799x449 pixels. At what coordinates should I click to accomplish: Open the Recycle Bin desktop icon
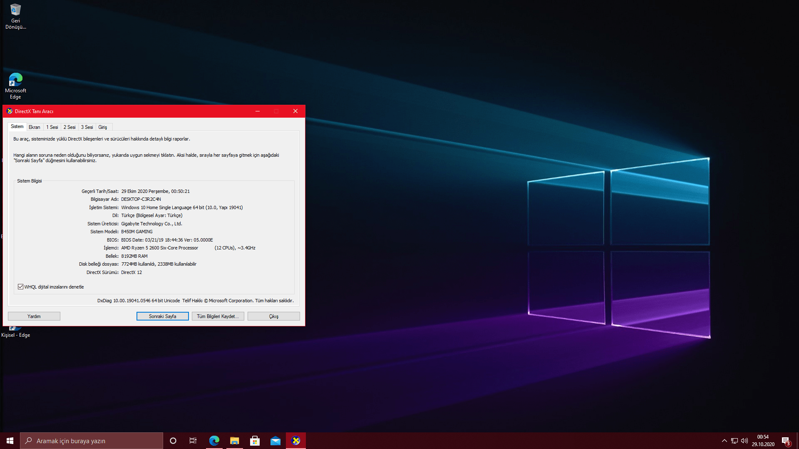click(x=15, y=16)
